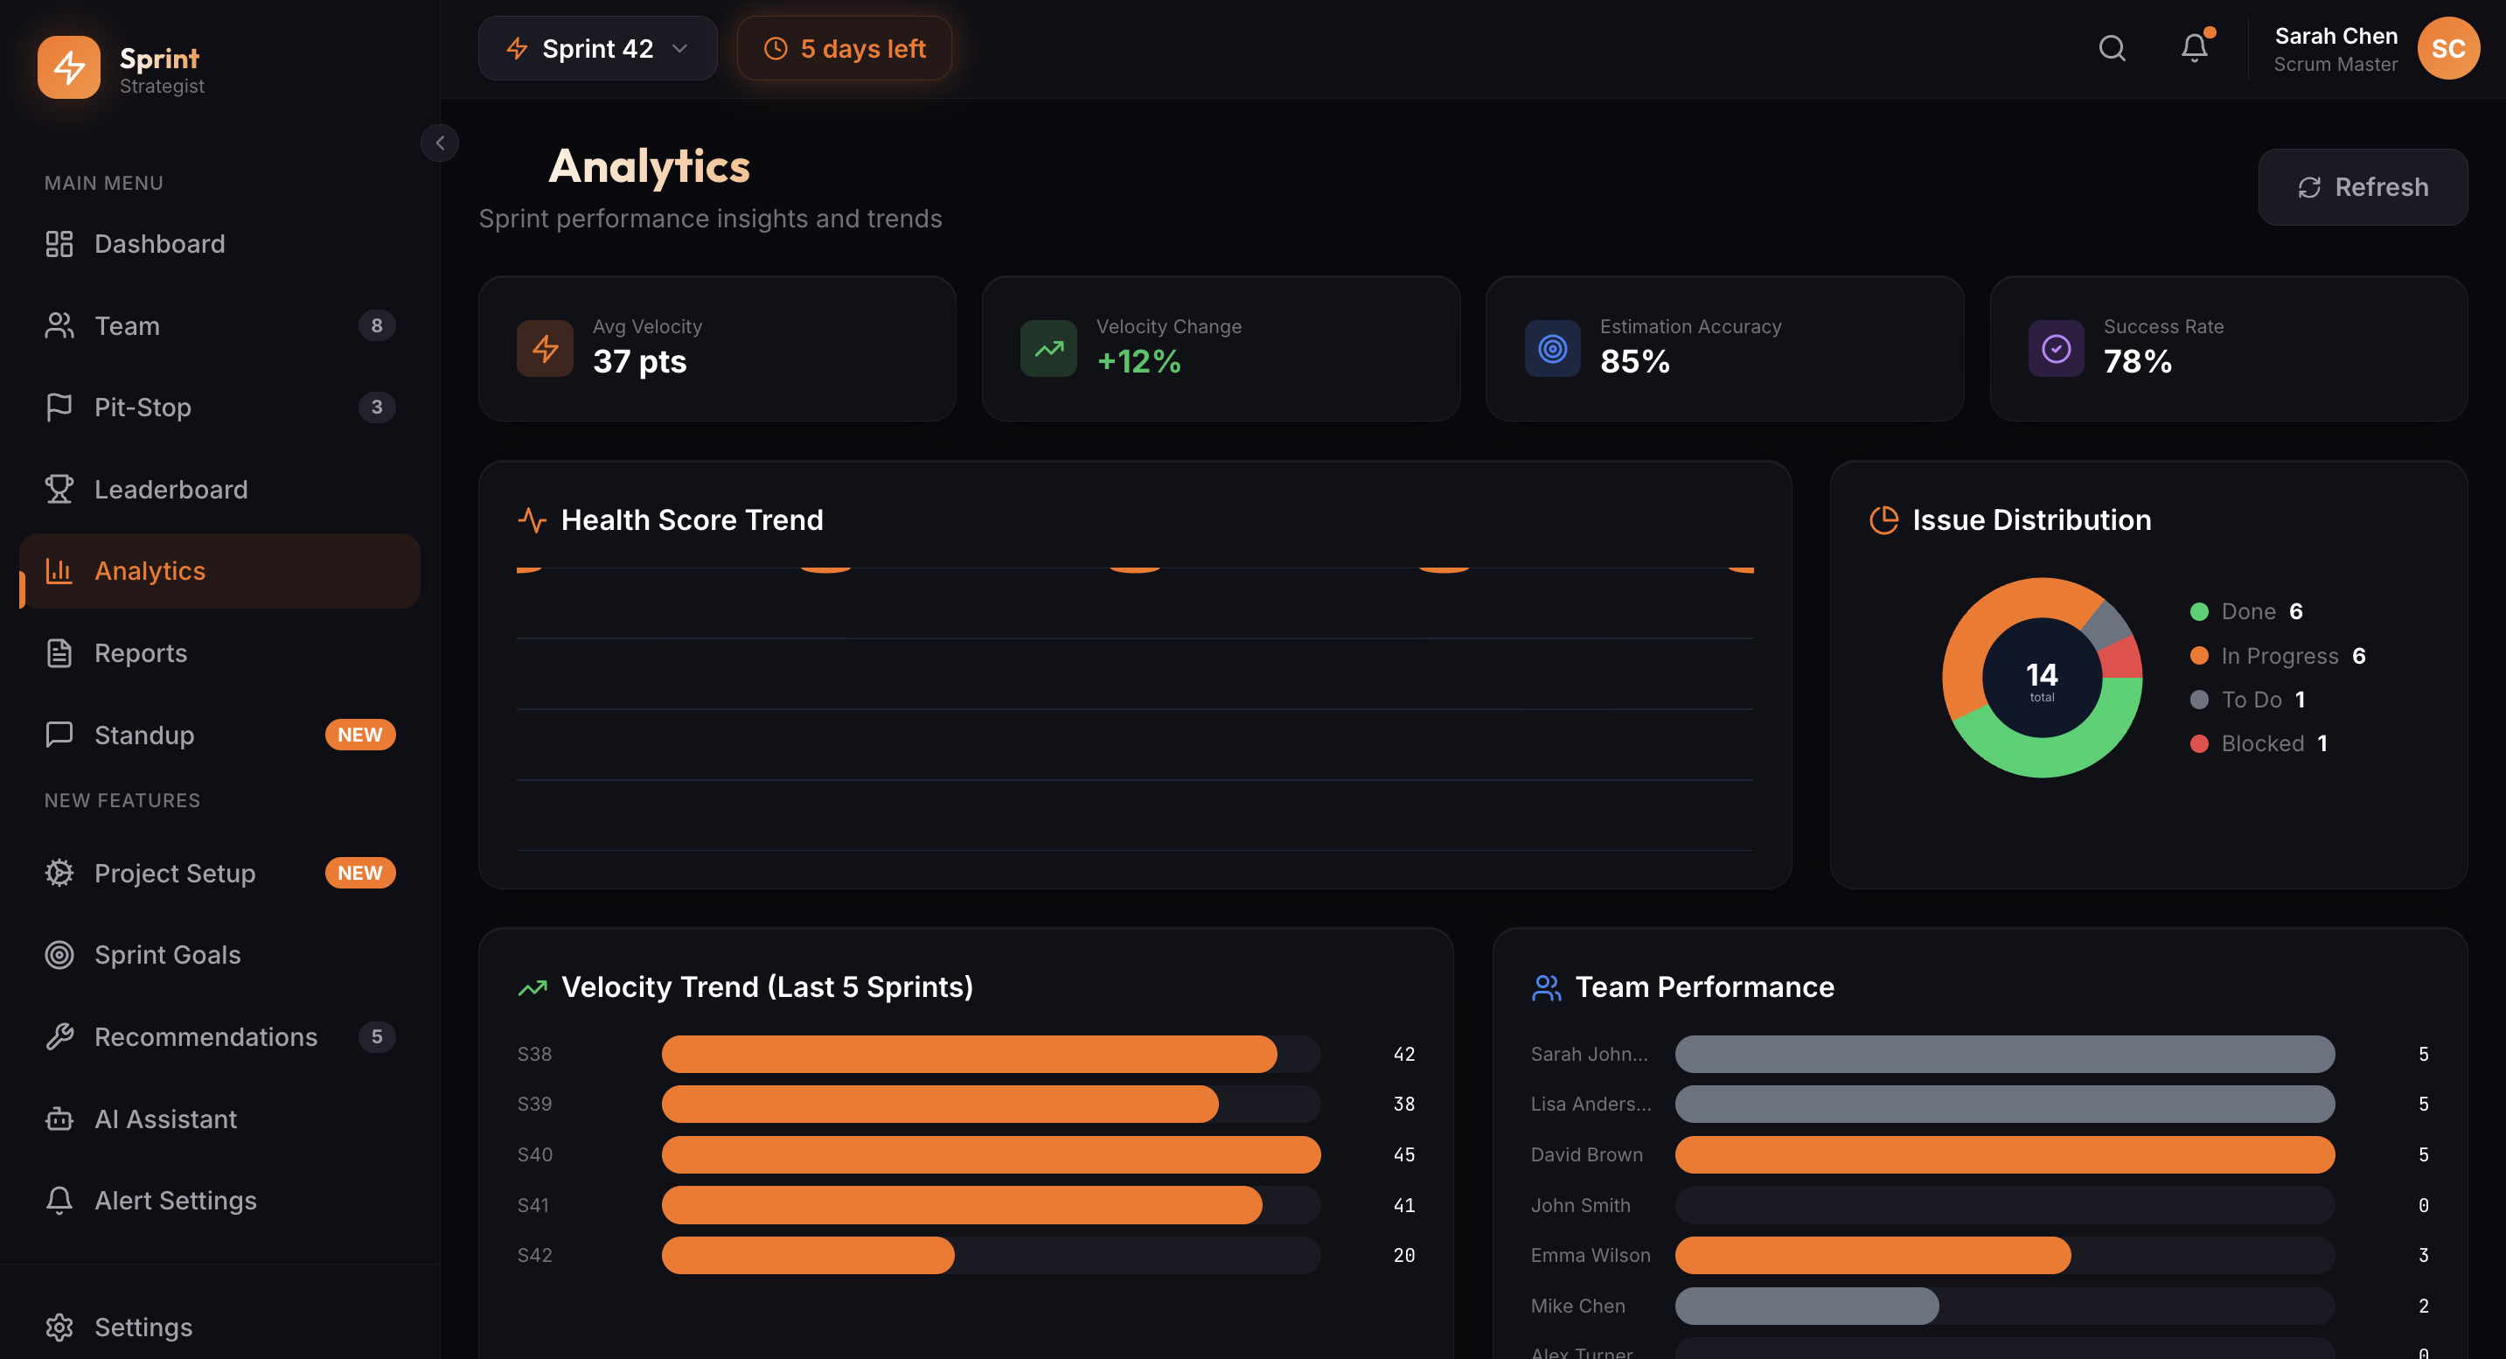Click the Issue Distribution pie icon
This screenshot has height=1359, width=2506.
point(1883,519)
